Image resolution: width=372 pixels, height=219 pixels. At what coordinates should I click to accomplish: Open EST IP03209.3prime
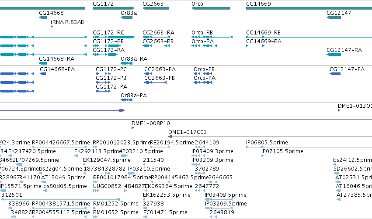click(x=212, y=160)
